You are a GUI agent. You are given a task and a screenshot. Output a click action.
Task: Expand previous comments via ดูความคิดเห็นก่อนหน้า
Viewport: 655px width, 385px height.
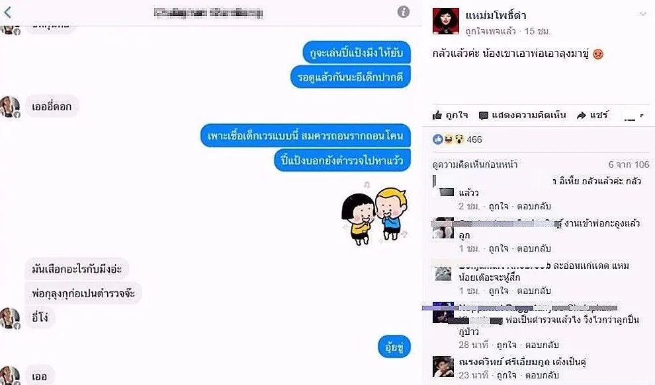pyautogui.click(x=475, y=164)
